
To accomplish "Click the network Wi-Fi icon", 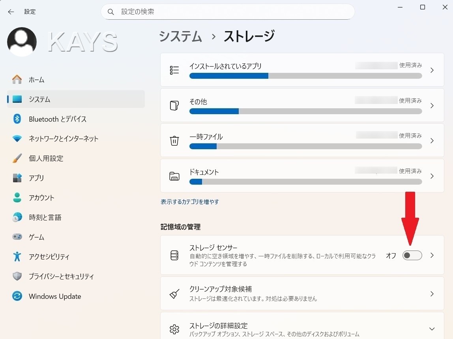I will pyautogui.click(x=17, y=139).
